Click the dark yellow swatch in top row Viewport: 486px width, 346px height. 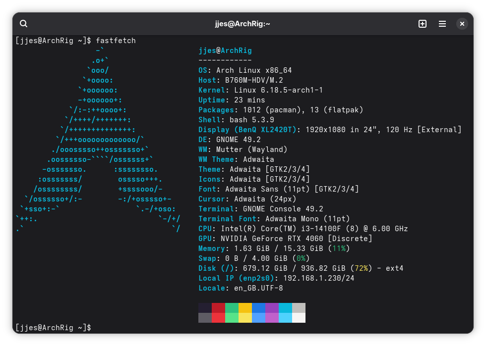[245, 308]
